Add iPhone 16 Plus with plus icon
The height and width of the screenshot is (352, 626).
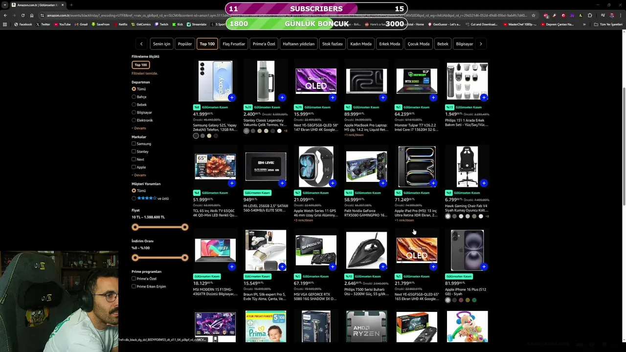click(484, 266)
